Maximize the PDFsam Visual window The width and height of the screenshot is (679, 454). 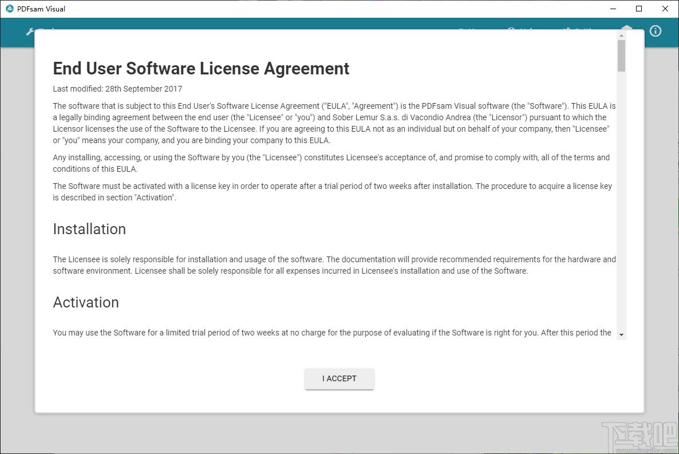pos(639,9)
